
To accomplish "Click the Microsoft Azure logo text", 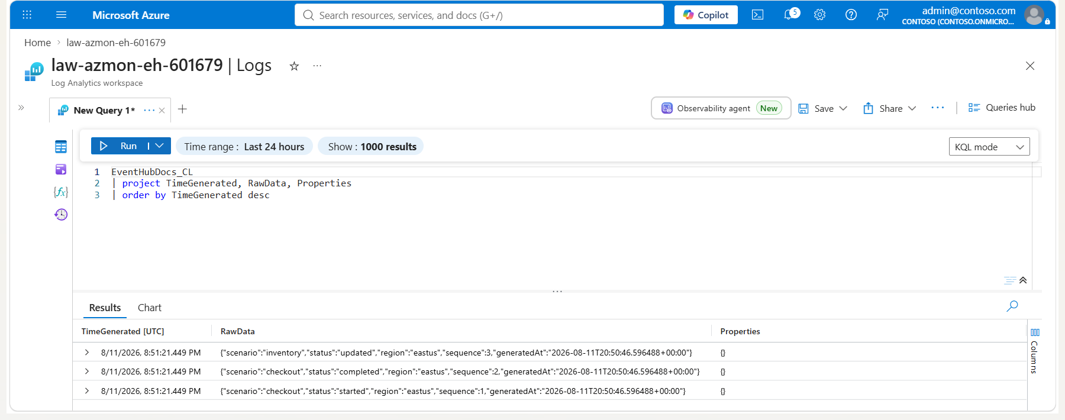I will point(131,15).
